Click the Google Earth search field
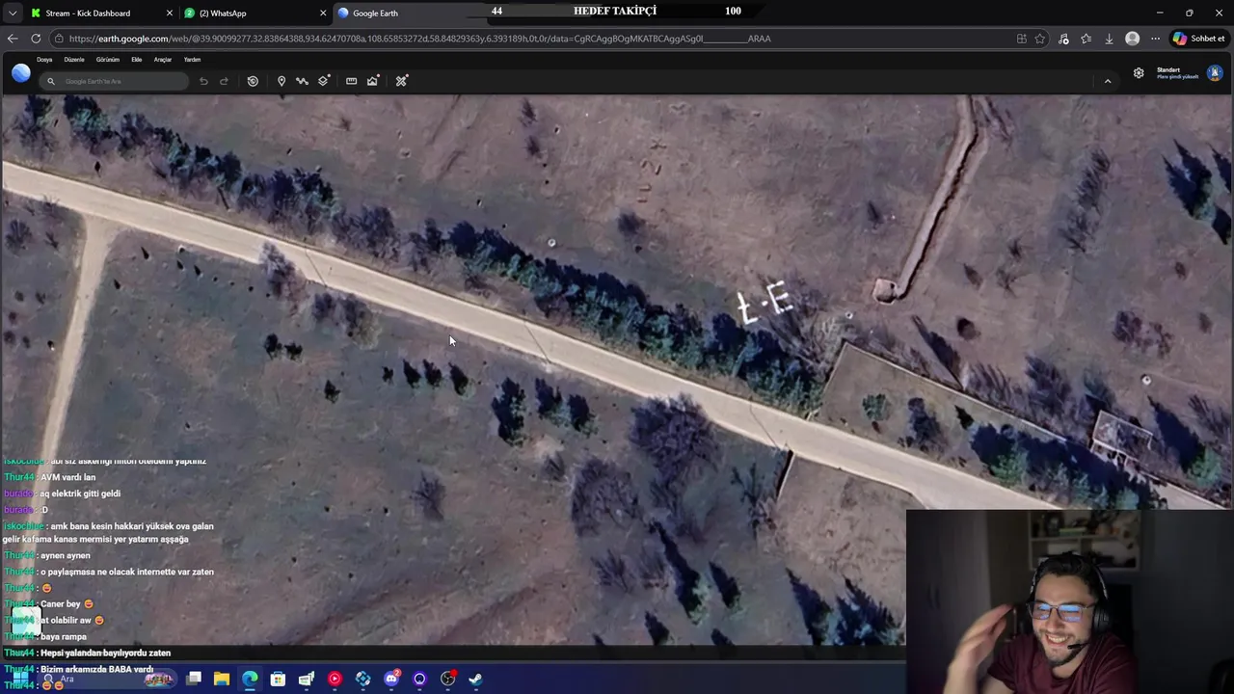This screenshot has height=694, width=1234. coord(115,81)
